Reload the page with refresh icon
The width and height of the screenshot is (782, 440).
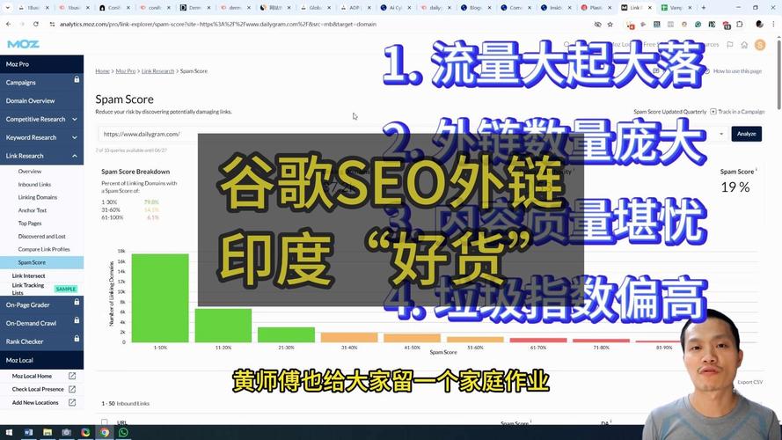coord(36,24)
